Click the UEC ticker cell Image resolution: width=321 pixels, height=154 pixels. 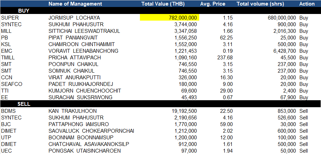6,151
